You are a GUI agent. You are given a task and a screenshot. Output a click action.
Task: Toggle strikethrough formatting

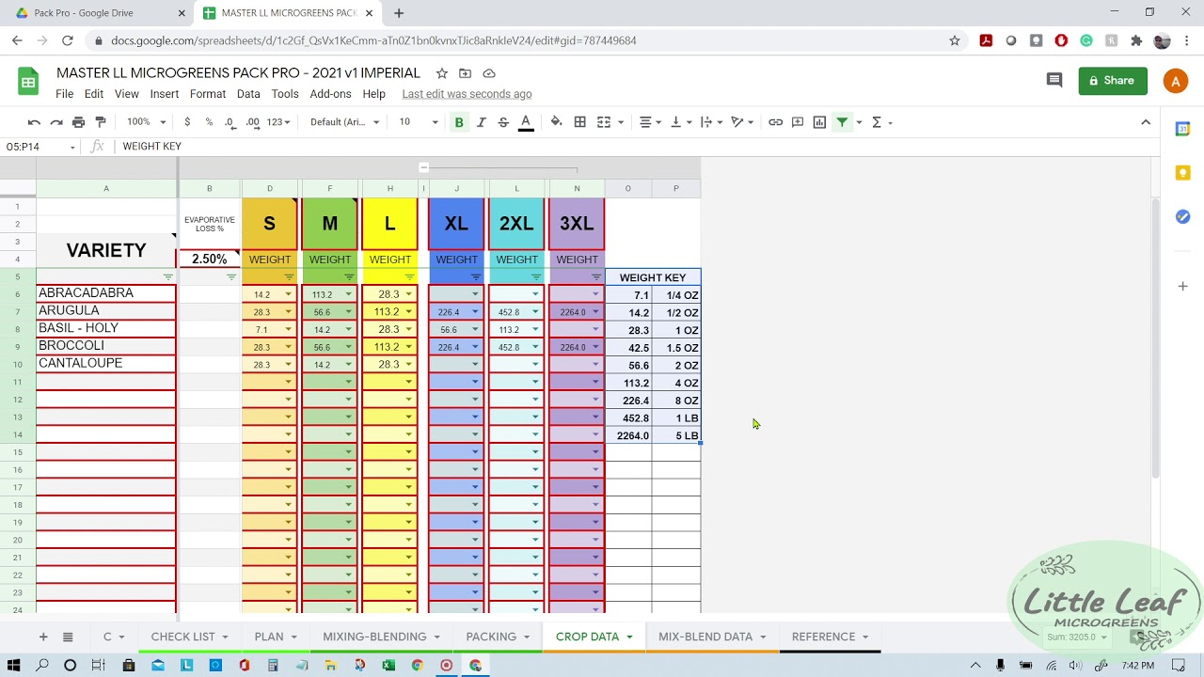coord(503,122)
